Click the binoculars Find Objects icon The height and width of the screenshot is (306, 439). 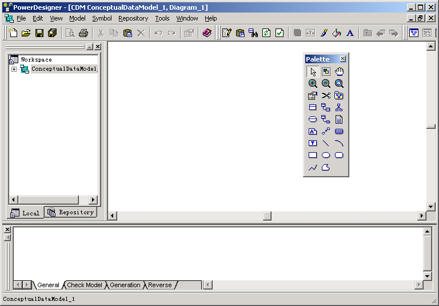click(253, 33)
